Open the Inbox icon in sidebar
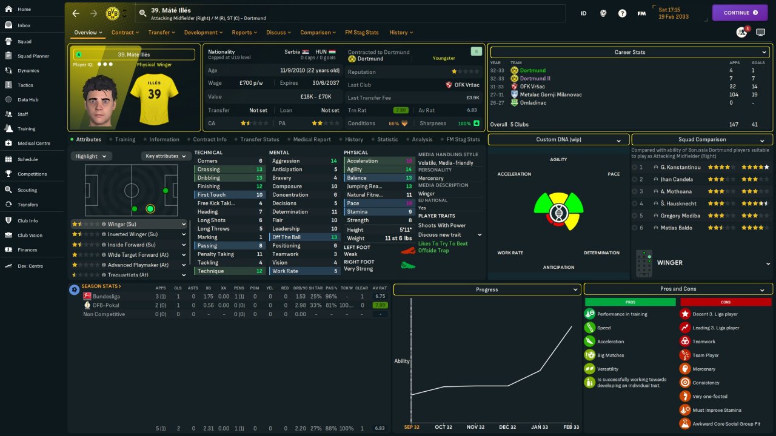The image size is (776, 436). pos(8,25)
